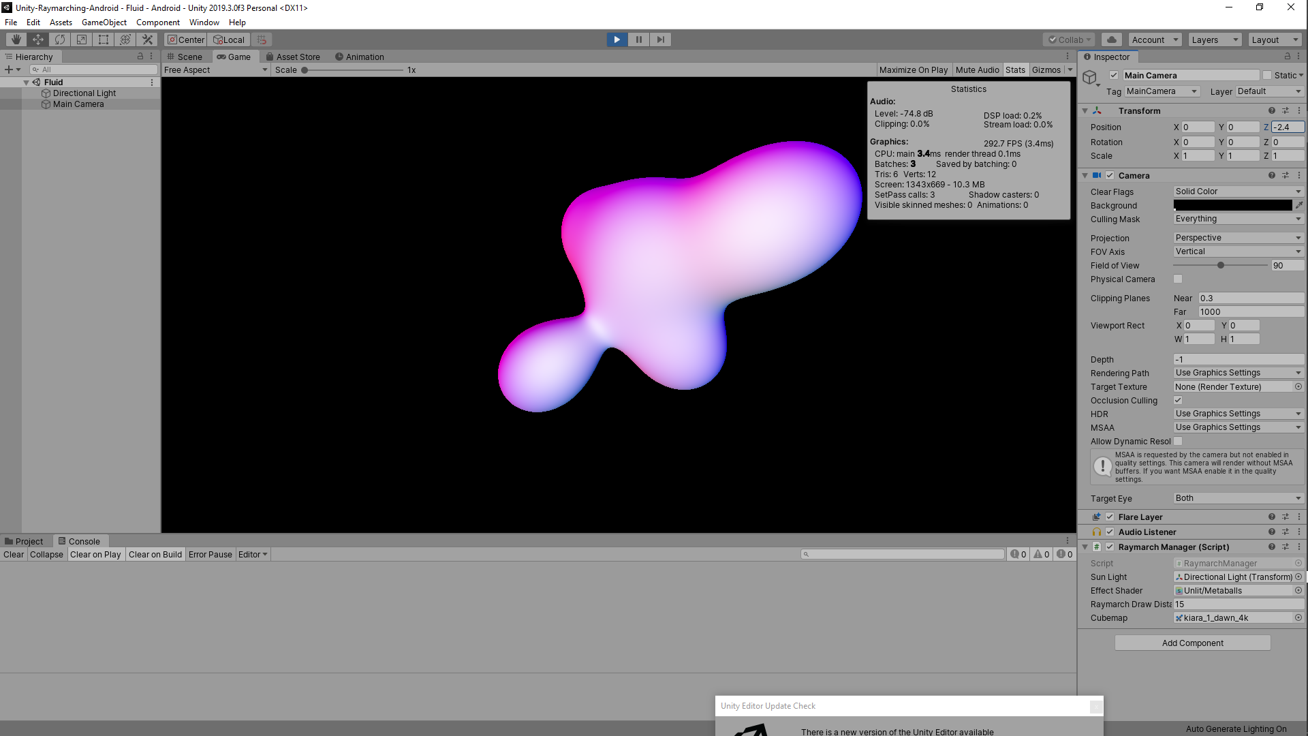Open the Clear Flags dropdown
Image resolution: width=1308 pixels, height=736 pixels.
click(x=1238, y=191)
